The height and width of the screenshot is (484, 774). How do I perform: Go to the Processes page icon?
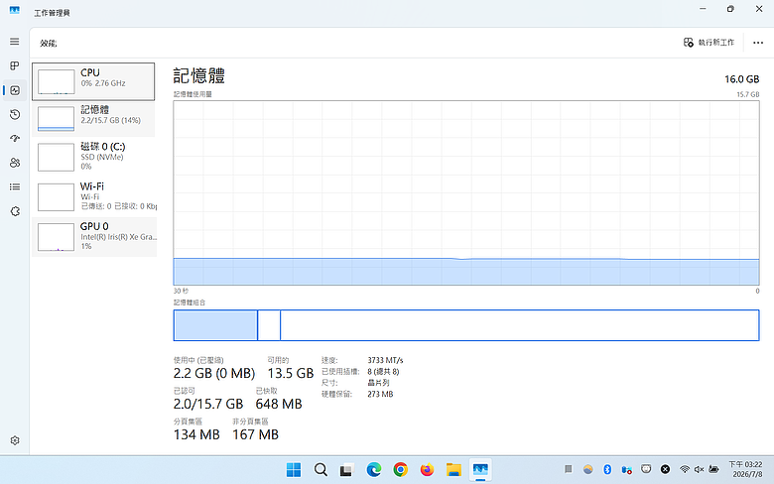(15, 66)
